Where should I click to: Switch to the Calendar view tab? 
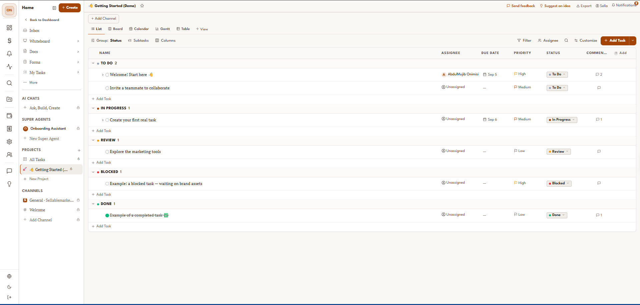pos(139,29)
